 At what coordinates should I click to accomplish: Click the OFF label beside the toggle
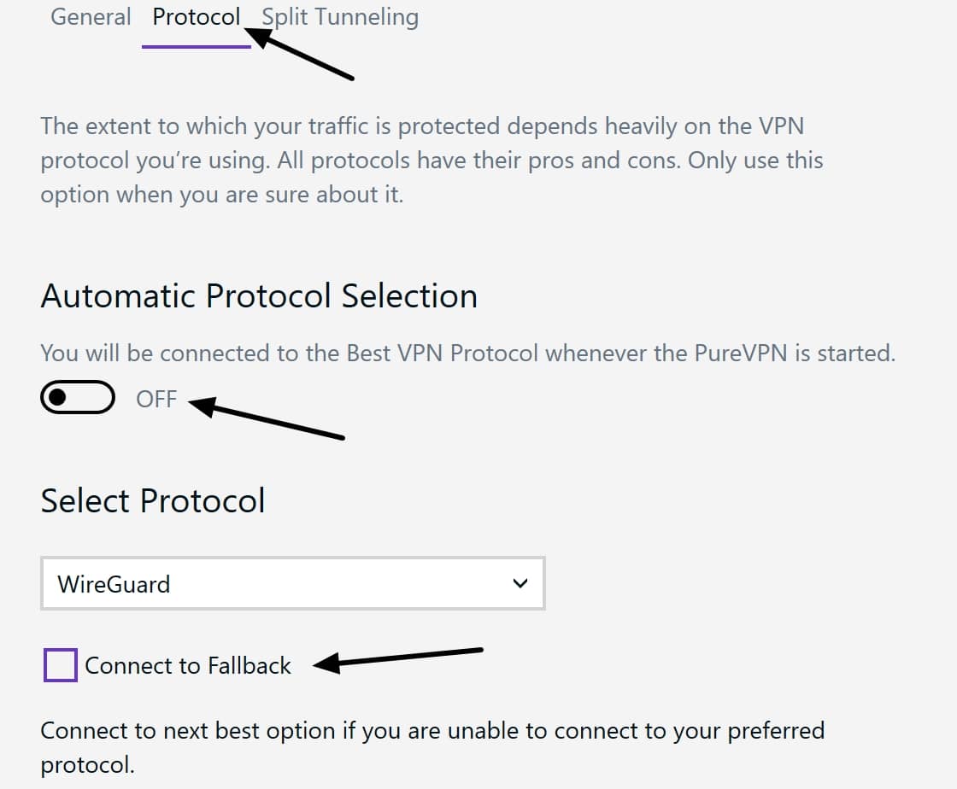pyautogui.click(x=156, y=400)
